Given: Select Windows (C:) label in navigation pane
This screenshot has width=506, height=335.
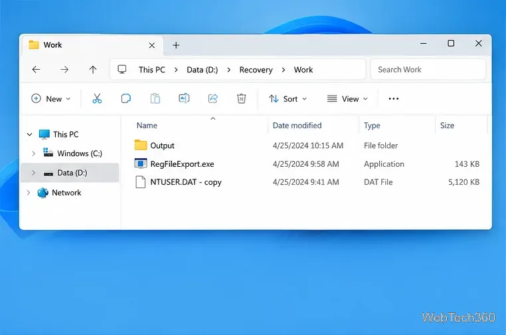Looking at the screenshot, I should (x=80, y=154).
